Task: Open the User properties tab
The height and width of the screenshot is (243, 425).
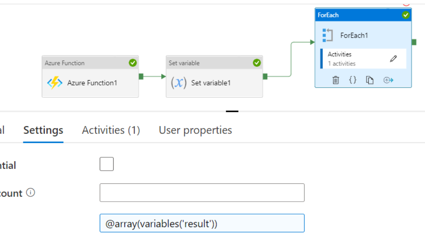Action: click(195, 130)
